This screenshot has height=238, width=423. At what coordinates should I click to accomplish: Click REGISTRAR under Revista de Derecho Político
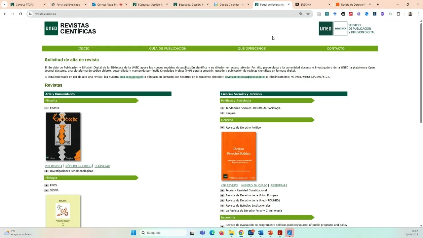pyautogui.click(x=278, y=185)
